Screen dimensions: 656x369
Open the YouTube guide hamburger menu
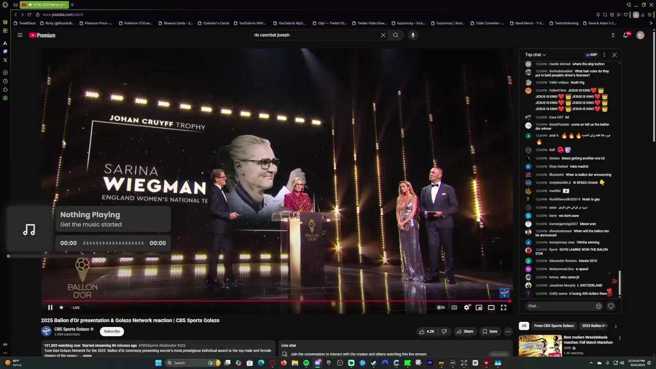coord(19,35)
